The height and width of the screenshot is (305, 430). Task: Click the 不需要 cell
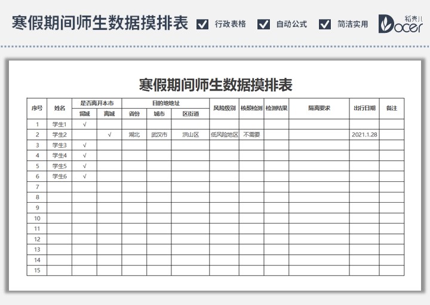click(x=251, y=135)
